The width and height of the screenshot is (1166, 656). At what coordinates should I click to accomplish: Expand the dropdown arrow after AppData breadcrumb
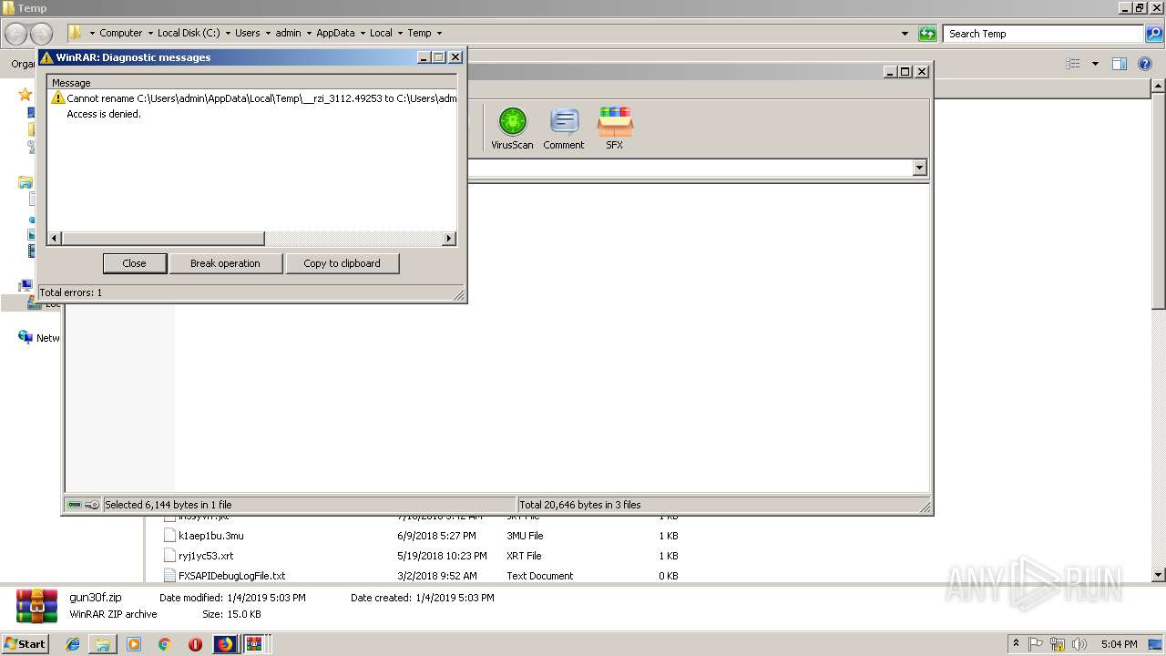click(362, 34)
